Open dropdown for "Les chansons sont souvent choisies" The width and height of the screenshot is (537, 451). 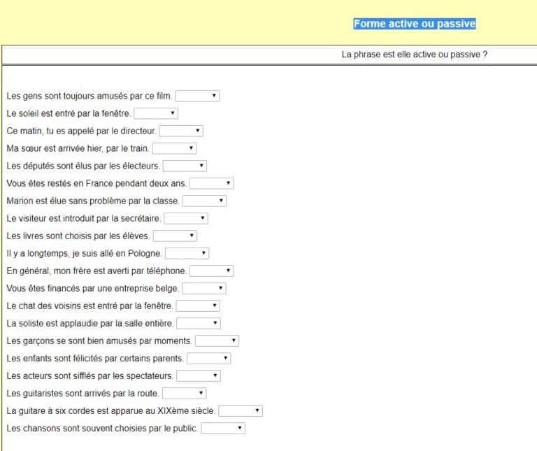point(223,428)
